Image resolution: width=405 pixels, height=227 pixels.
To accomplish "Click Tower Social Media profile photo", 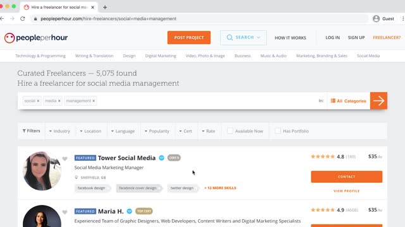I will pos(42,171).
